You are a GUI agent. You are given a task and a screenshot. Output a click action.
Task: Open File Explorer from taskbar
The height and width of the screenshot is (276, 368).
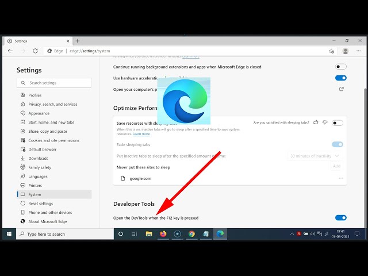(149, 234)
